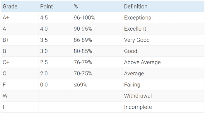The image size is (205, 113).
Task: Click the Definition column header
Action: pos(163,6)
